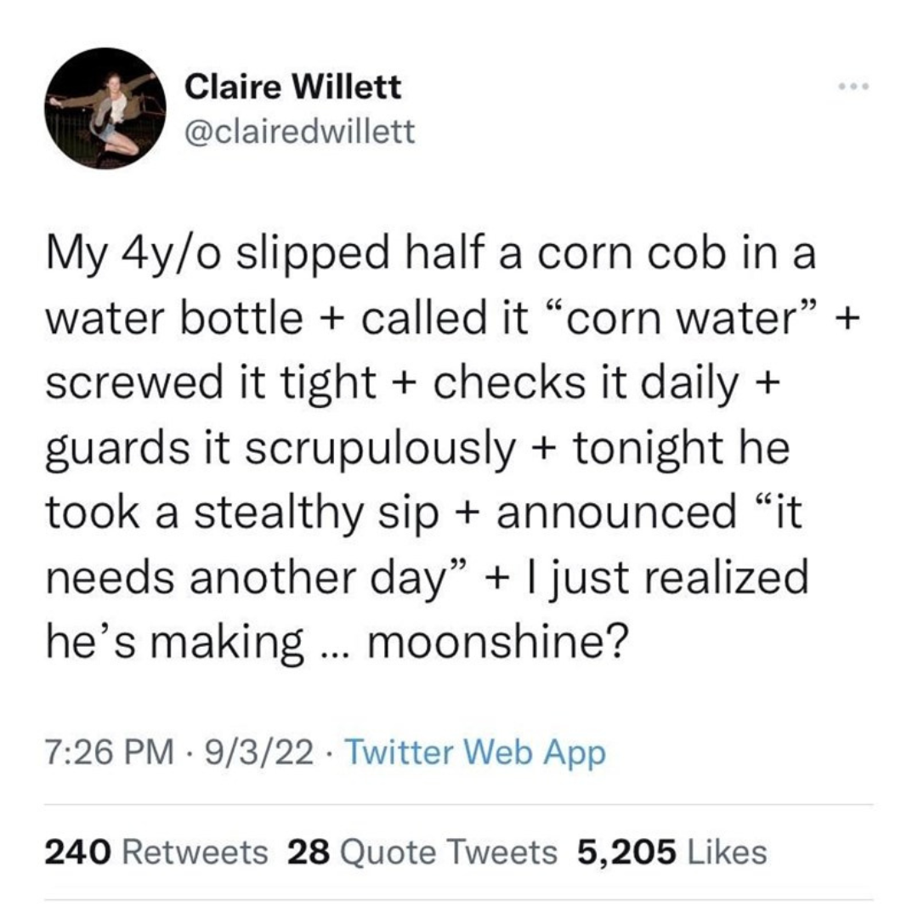Viewport: 918px width, 918px height.
Task: Click the word moonshine in the tweet
Action: point(497,641)
